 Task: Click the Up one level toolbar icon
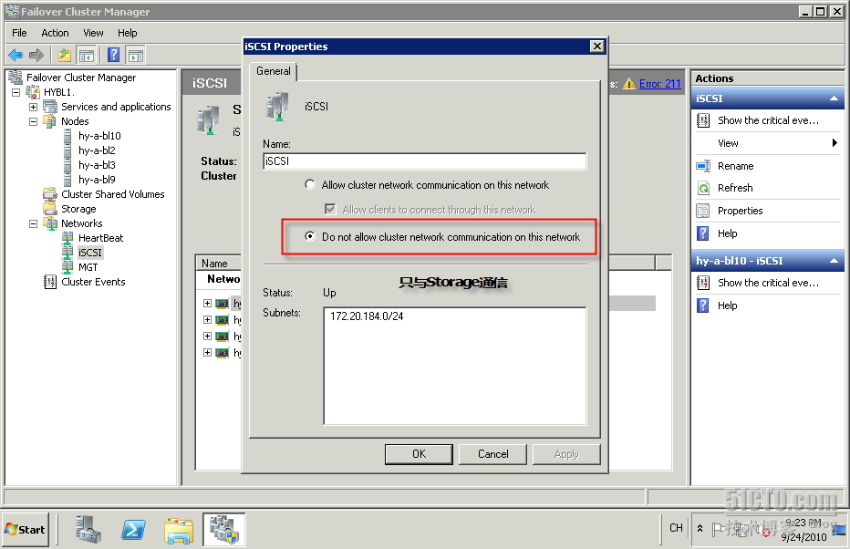pyautogui.click(x=65, y=55)
